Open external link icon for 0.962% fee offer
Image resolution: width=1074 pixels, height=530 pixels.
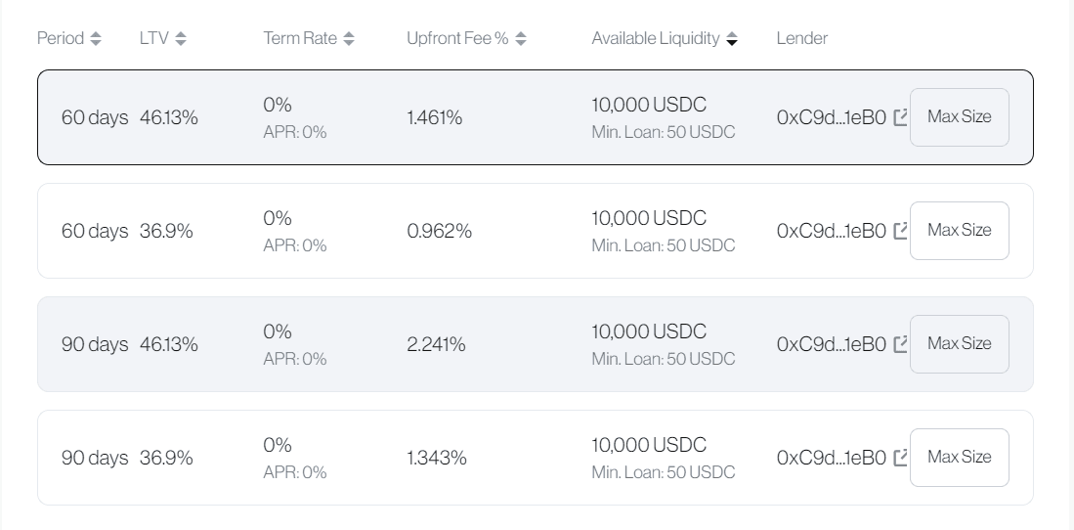click(x=900, y=231)
